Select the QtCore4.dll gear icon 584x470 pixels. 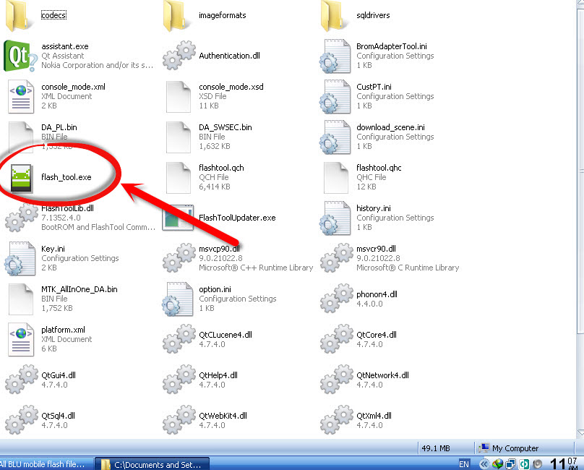click(336, 339)
